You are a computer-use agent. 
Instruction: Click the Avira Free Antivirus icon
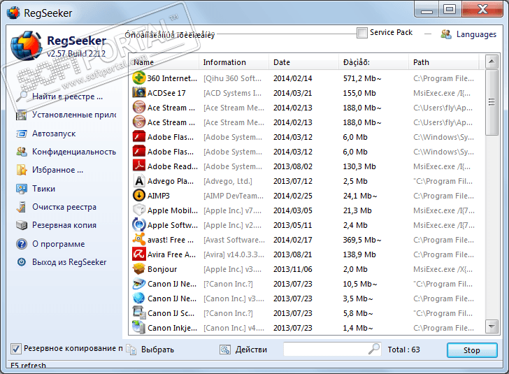click(x=139, y=254)
